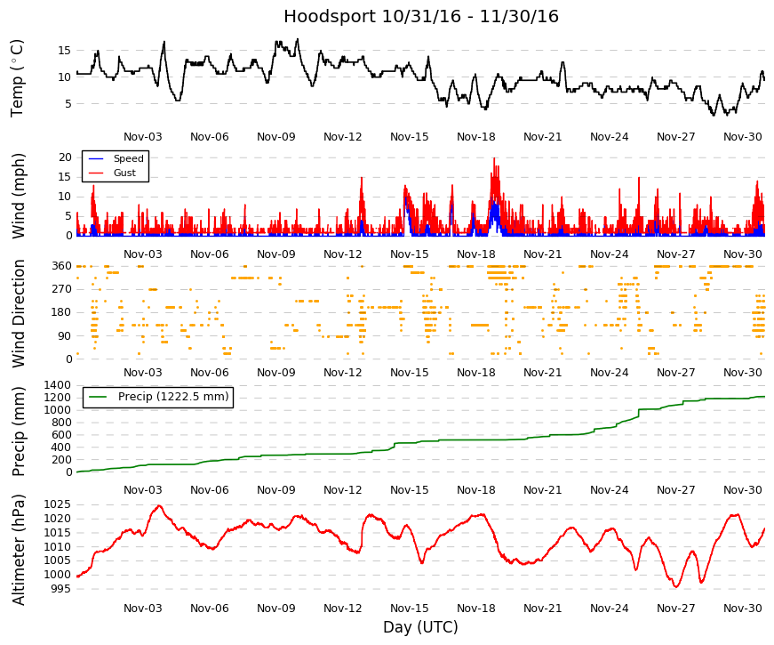Screen dimensions: 774x645
Task: Click the 1025 tick on altimeter axis
Action: (57, 504)
